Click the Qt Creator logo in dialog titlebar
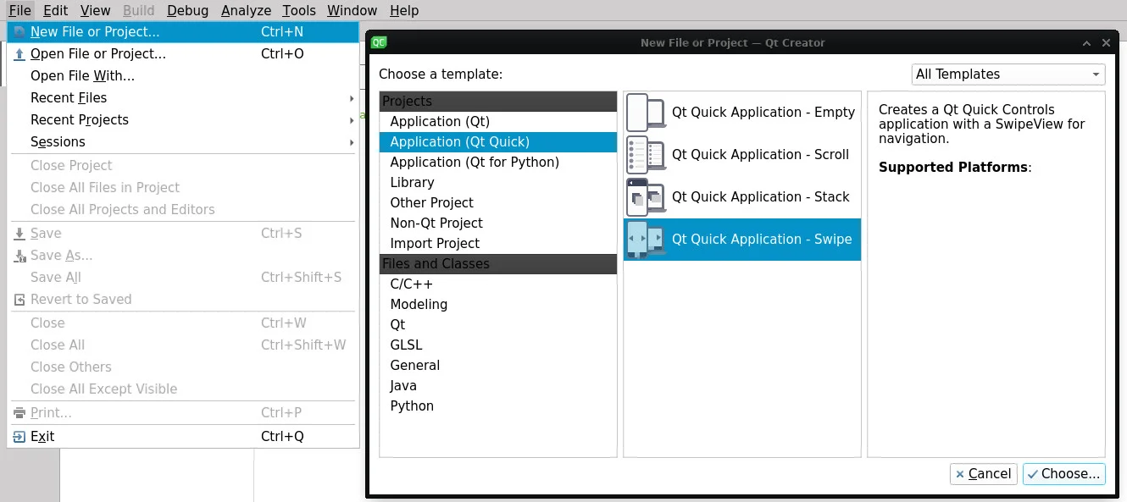Viewport: 1127px width, 502px height. coord(380,42)
